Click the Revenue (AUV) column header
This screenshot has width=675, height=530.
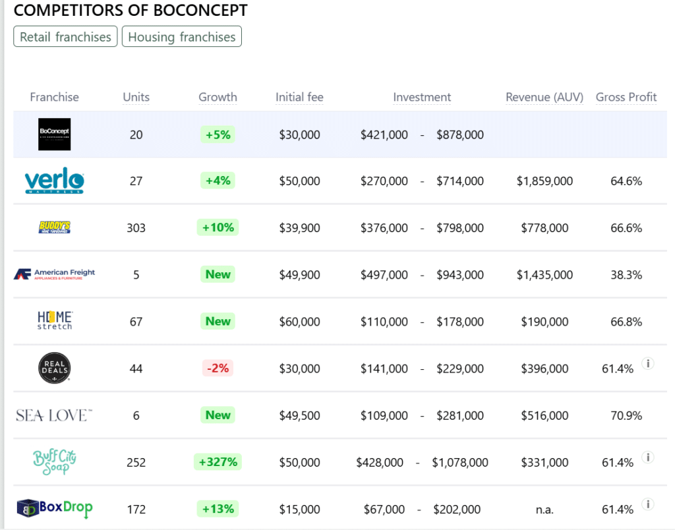coord(544,98)
